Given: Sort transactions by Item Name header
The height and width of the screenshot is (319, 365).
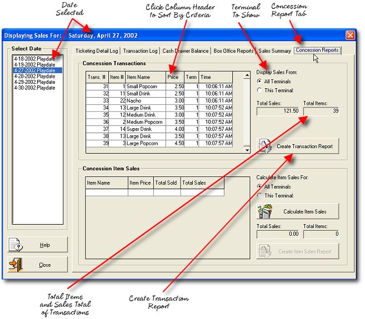Looking at the screenshot, I should tap(144, 77).
